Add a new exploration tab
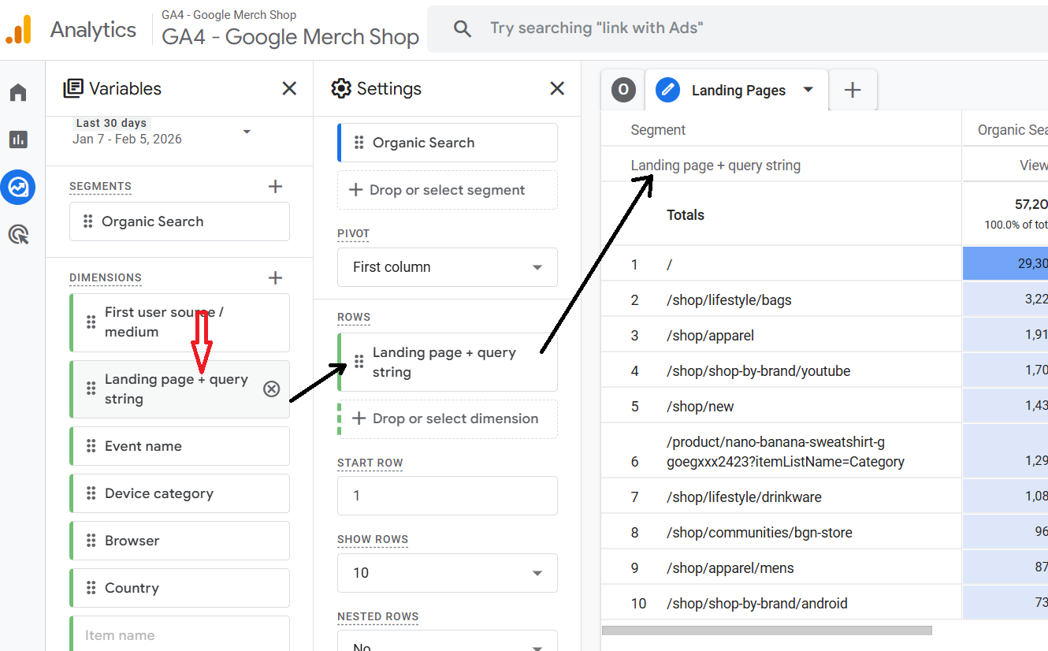The image size is (1048, 651). point(853,91)
